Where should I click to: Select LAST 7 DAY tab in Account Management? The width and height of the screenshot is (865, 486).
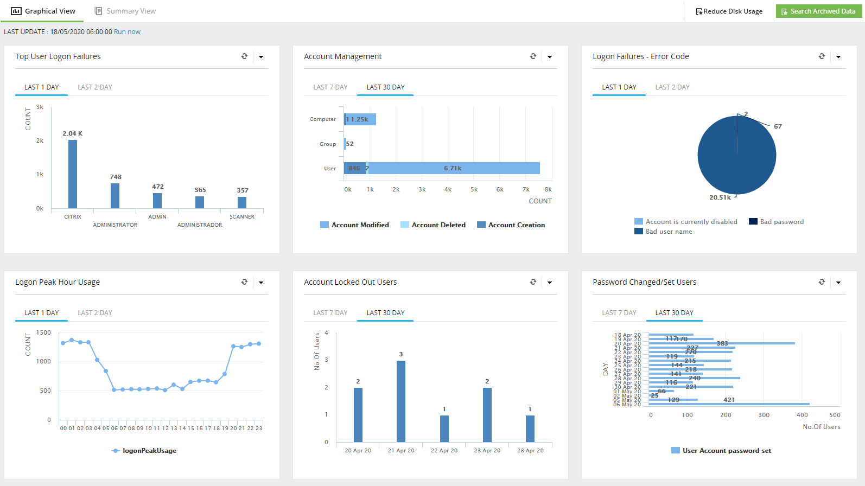tap(330, 87)
